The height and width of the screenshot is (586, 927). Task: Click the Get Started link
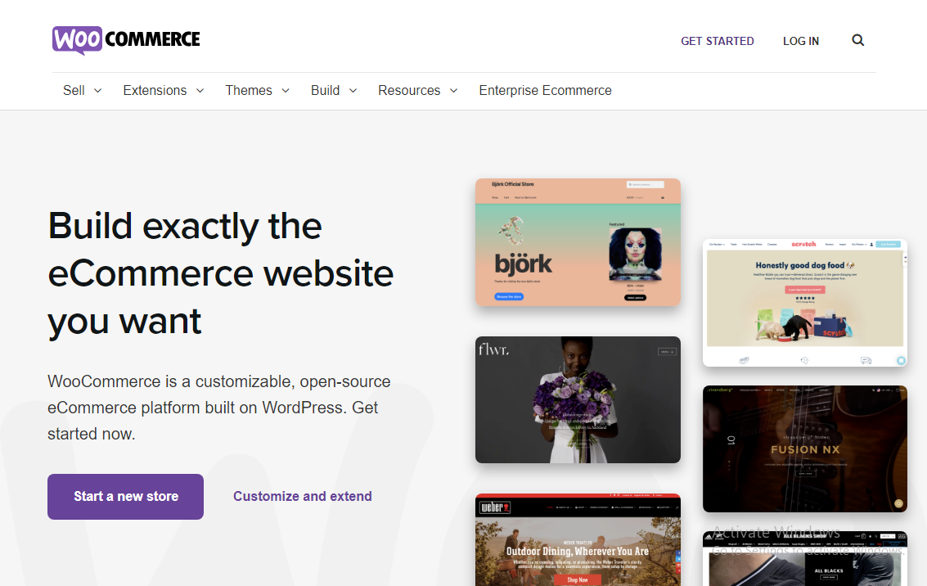tap(717, 41)
